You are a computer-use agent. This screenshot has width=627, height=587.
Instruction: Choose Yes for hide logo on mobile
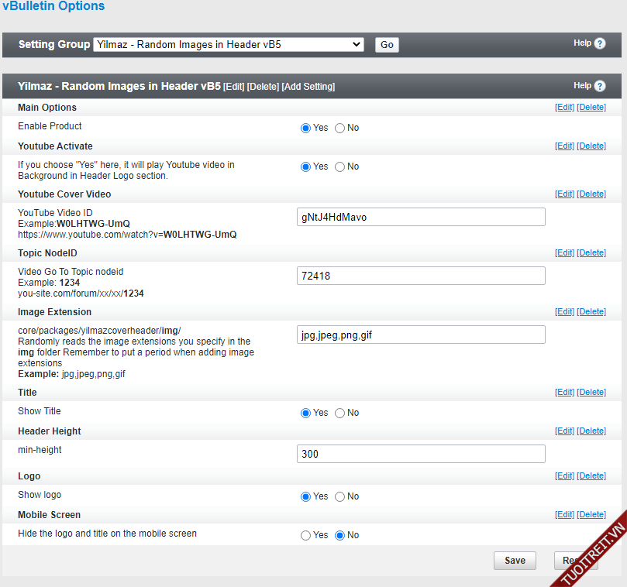click(x=306, y=536)
